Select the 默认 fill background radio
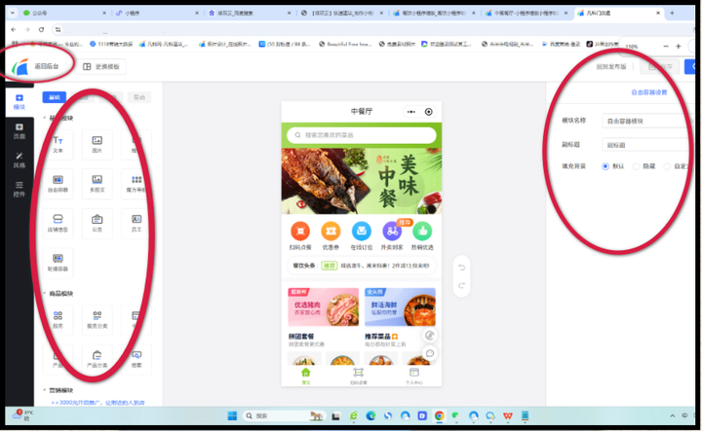Viewport: 702px width, 431px height. click(x=605, y=166)
